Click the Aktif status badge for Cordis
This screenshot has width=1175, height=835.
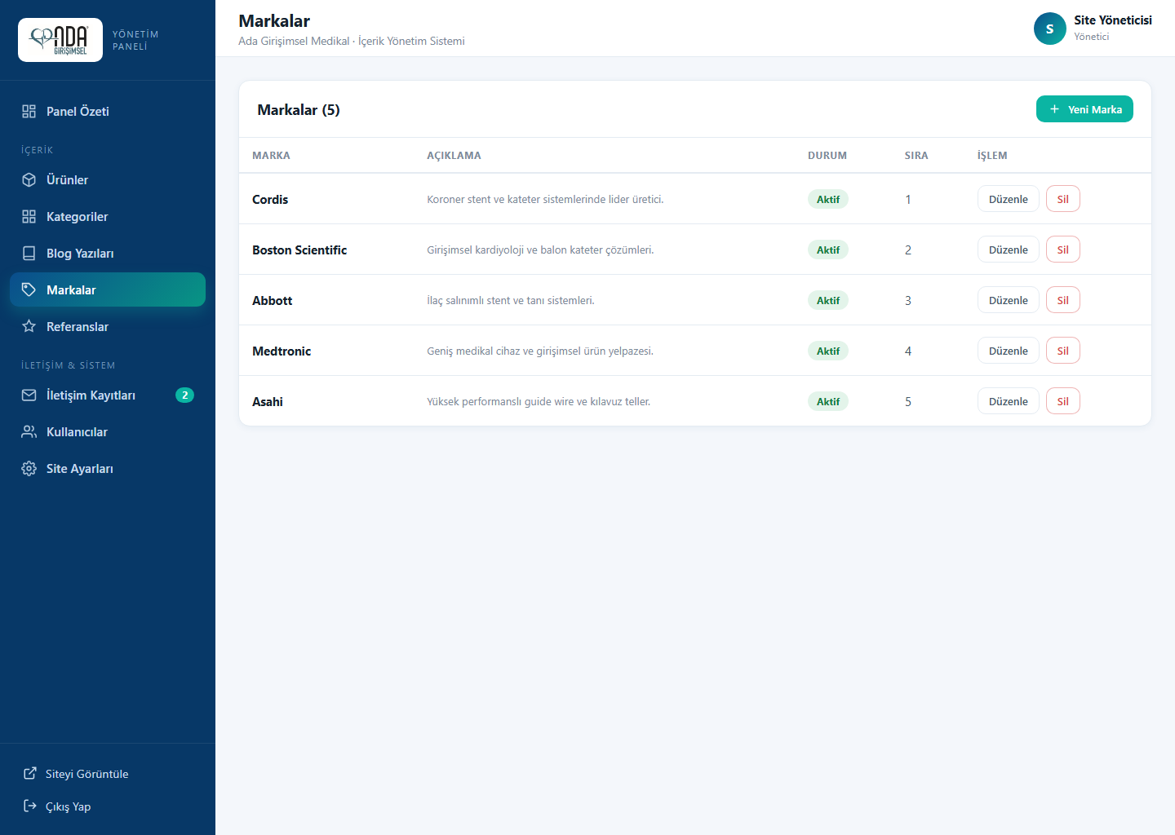(x=828, y=200)
